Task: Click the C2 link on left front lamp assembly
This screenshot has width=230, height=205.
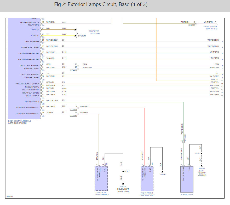Action: 106,164
